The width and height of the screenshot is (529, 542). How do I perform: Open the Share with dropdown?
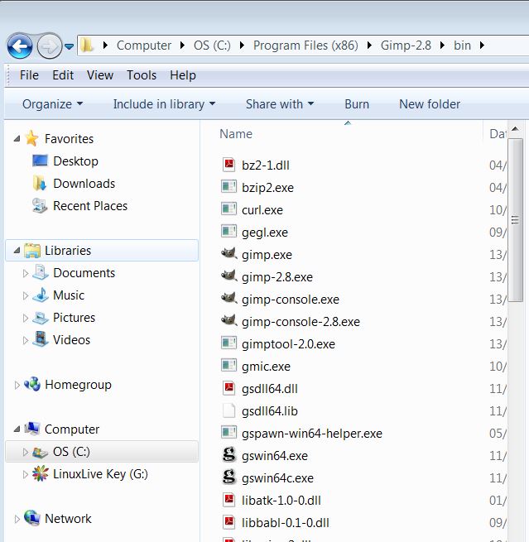coord(280,104)
